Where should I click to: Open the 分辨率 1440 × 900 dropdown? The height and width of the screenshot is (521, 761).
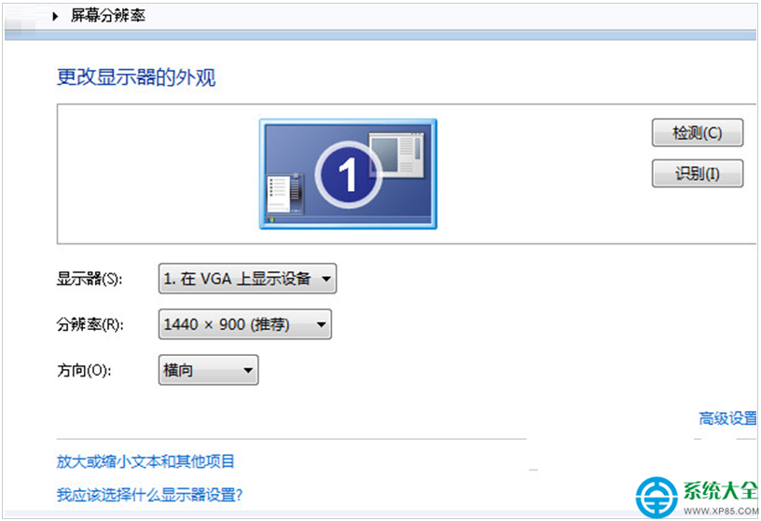[x=245, y=324]
